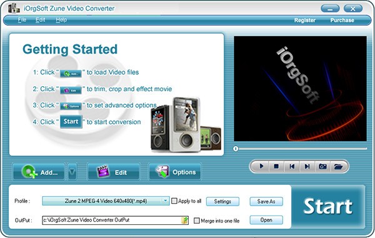Minimize the converter window
Image resolution: width=375 pixels, height=238 pixels.
(x=330, y=9)
